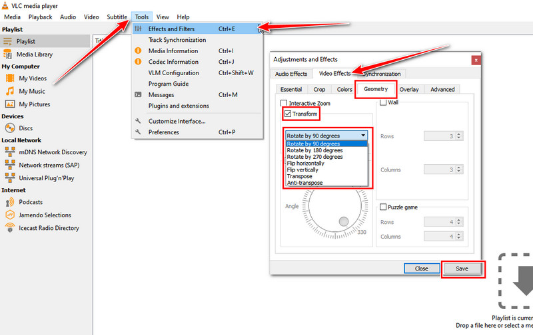Viewport: 533px width, 335px height.
Task: Choose Rotate by 90 degrees in list
Action: pyautogui.click(x=326, y=144)
